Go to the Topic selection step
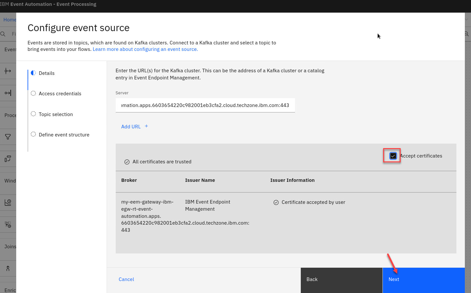This screenshot has height=293, width=471. click(56, 114)
